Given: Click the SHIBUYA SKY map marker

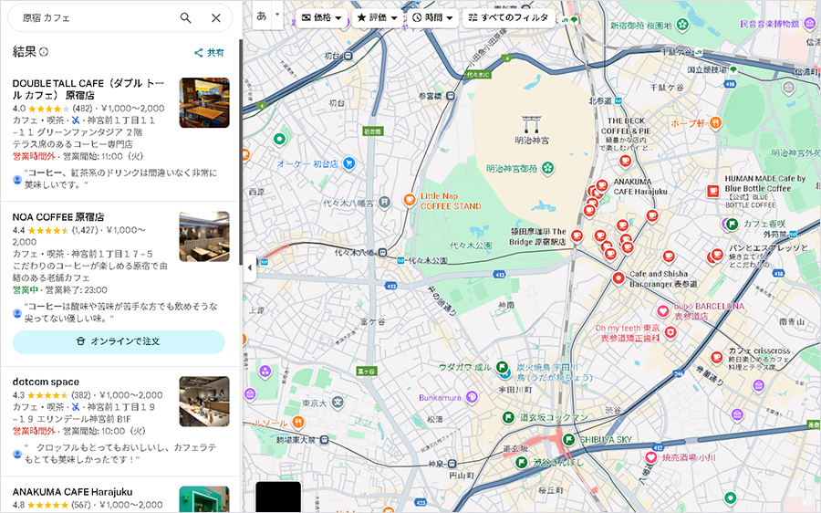Looking at the screenshot, I should click(568, 440).
